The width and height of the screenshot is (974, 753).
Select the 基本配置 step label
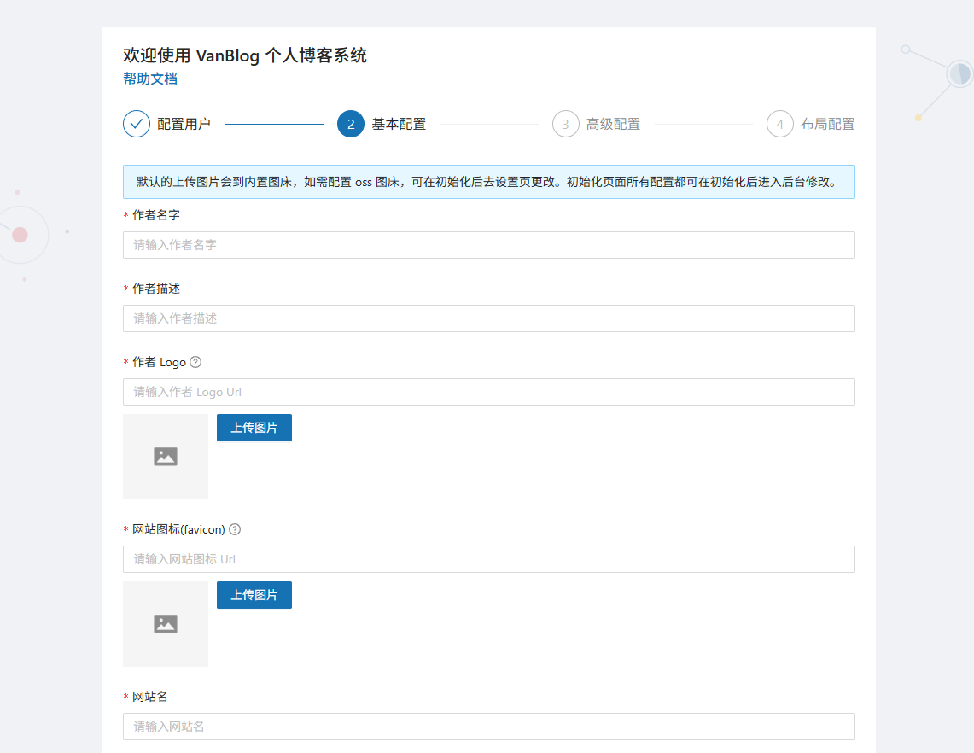click(x=399, y=125)
